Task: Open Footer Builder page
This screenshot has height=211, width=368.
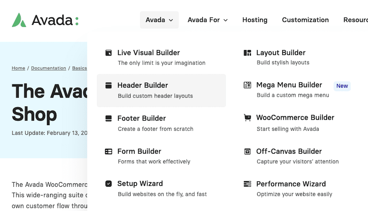Action: [x=142, y=118]
